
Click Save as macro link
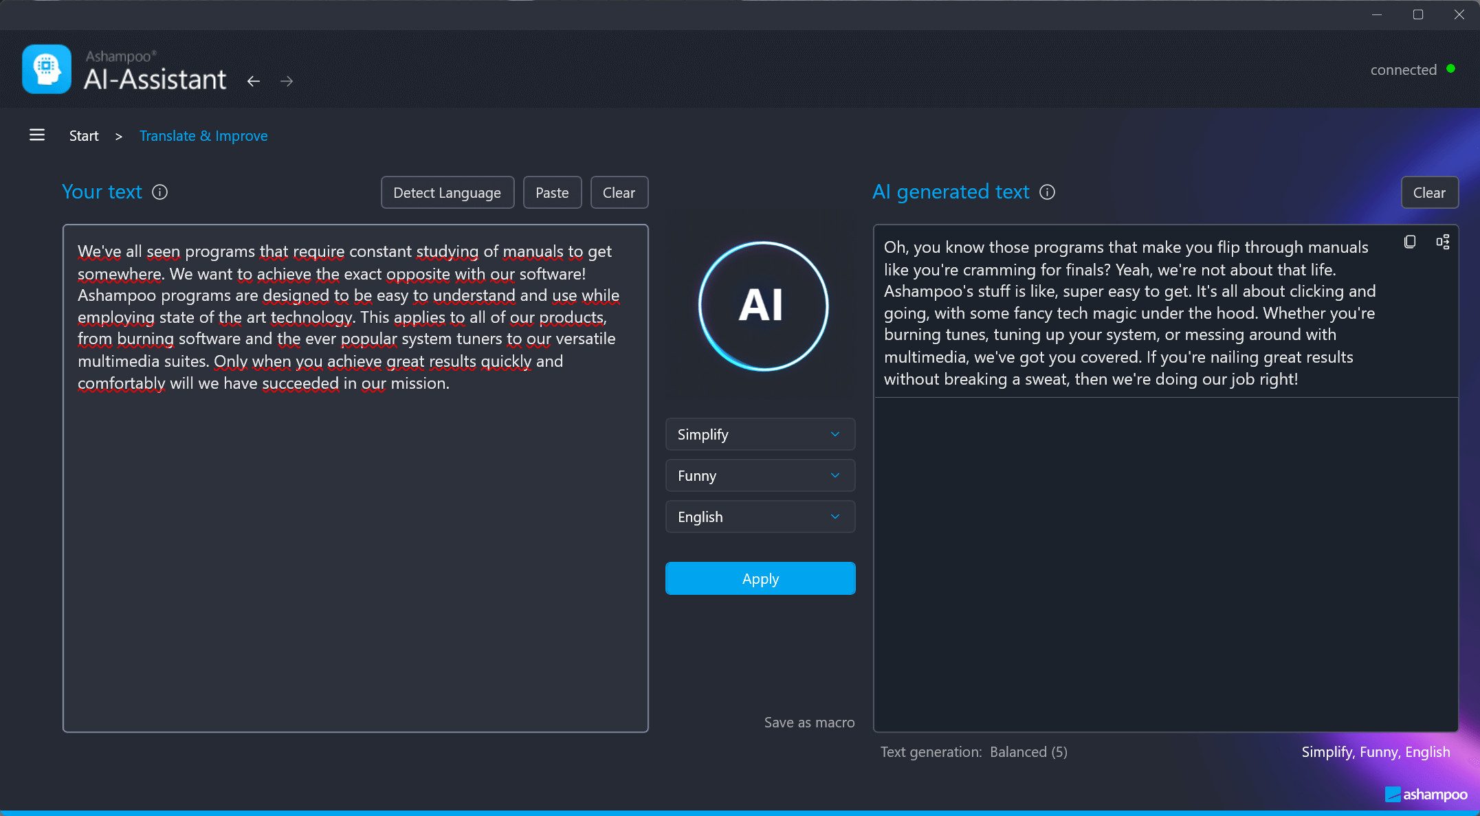[809, 723]
